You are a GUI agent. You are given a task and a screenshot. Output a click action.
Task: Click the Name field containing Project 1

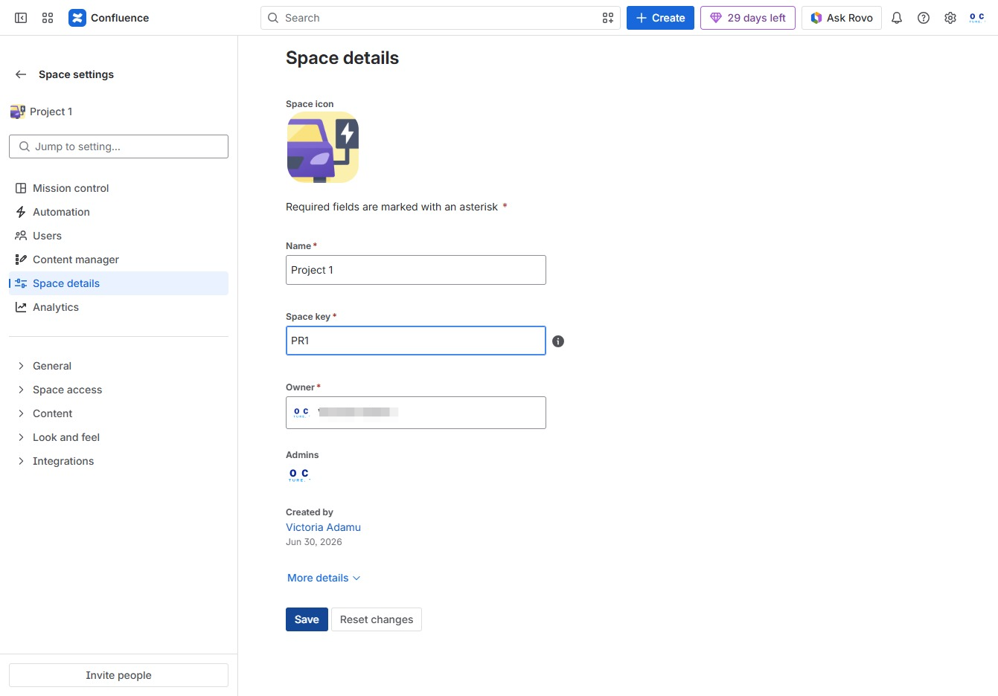(x=416, y=270)
